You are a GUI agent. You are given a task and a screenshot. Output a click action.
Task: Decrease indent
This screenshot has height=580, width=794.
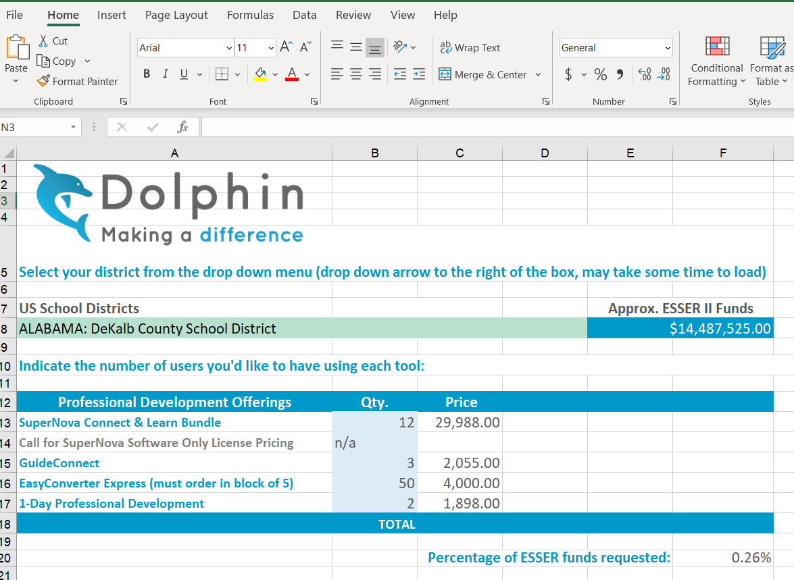(x=400, y=74)
